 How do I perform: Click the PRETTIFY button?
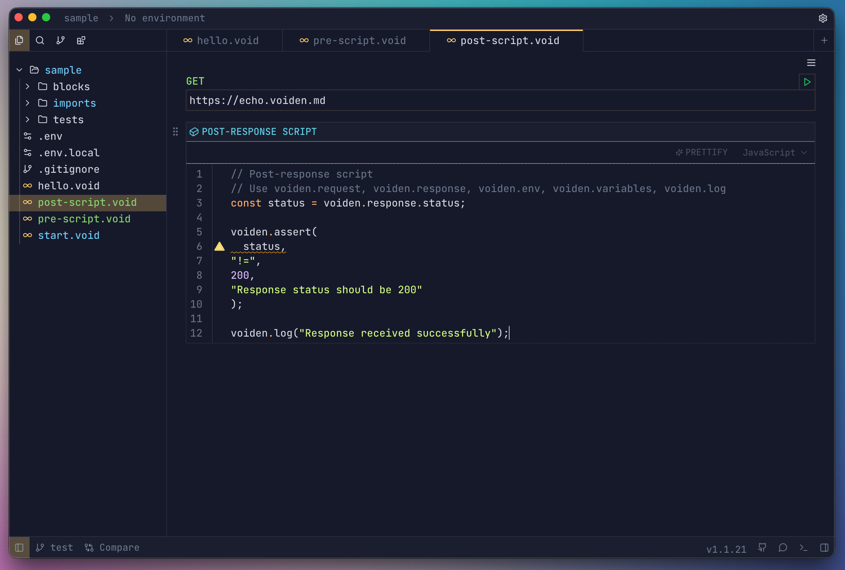(702, 152)
